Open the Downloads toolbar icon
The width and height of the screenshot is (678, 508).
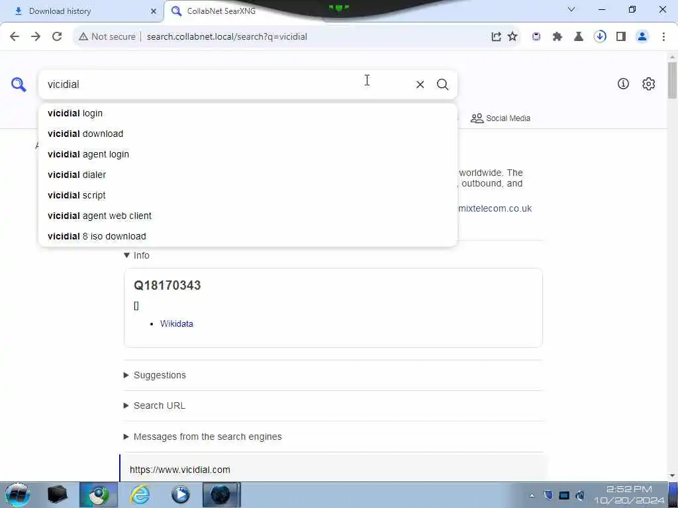pos(600,36)
